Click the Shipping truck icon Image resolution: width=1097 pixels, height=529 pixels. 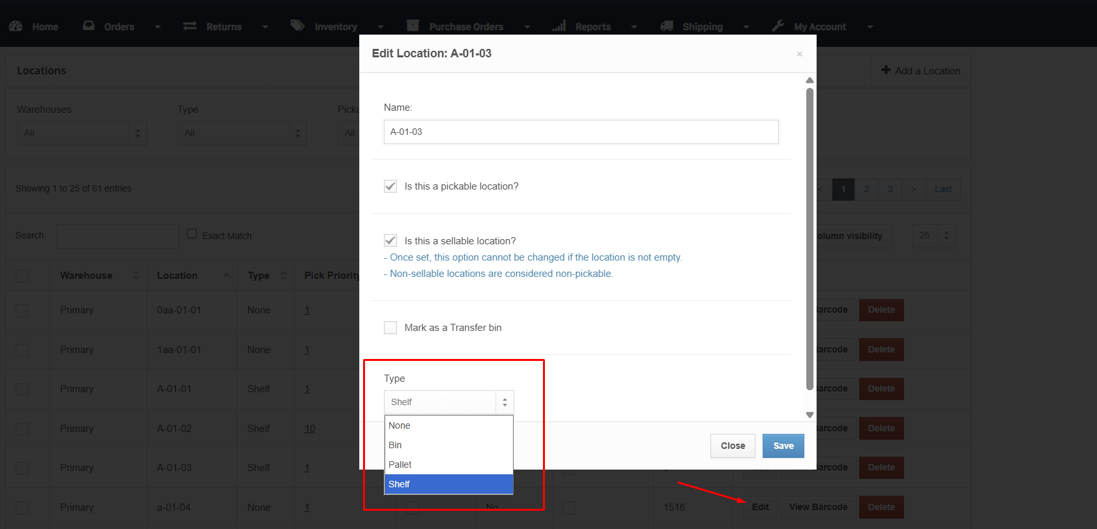(x=666, y=26)
